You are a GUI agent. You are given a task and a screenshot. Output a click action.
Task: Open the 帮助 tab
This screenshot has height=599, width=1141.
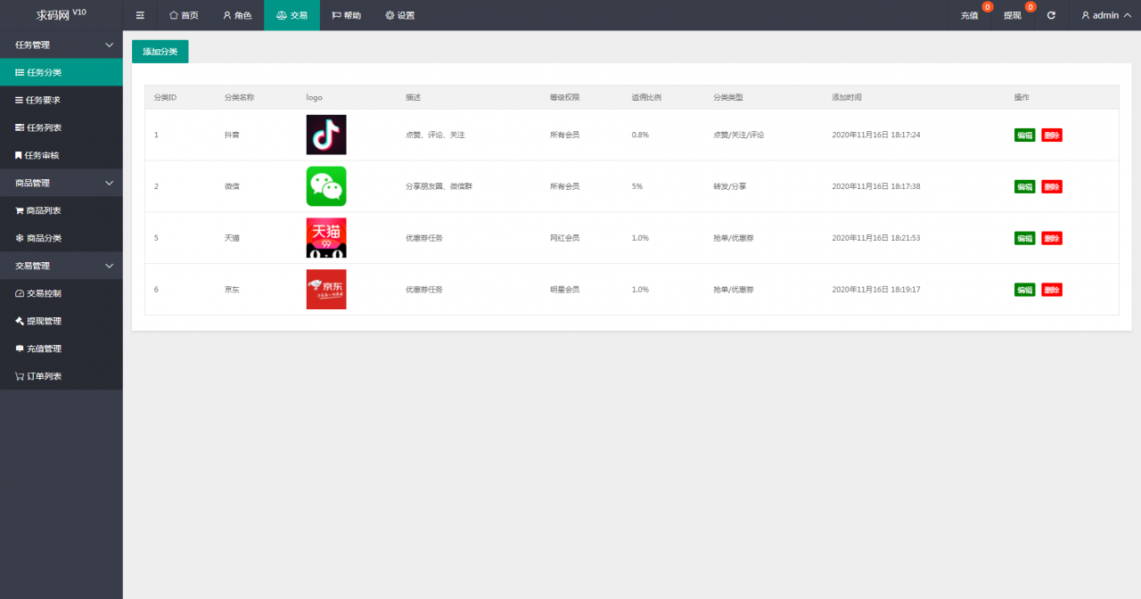[346, 15]
